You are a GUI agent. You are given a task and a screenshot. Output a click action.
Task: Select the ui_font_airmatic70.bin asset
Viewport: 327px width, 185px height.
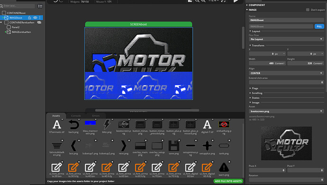157,168
